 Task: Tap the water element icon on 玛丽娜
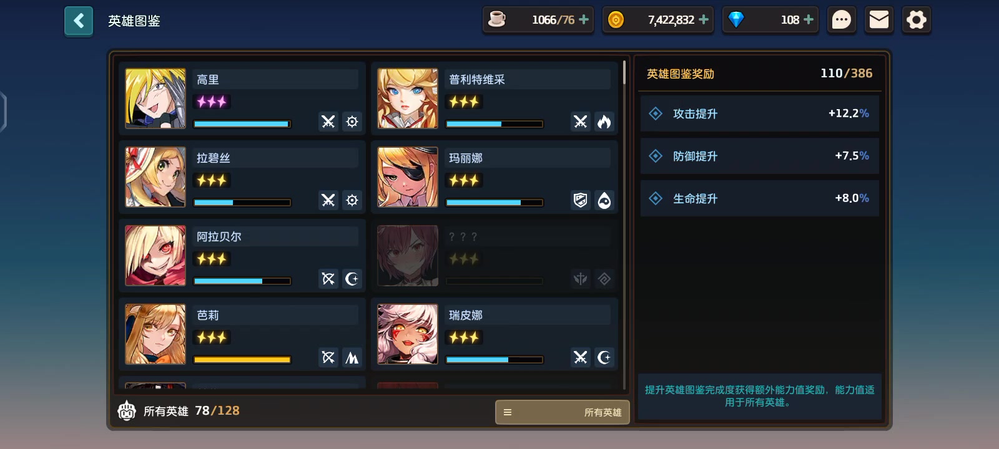point(604,200)
